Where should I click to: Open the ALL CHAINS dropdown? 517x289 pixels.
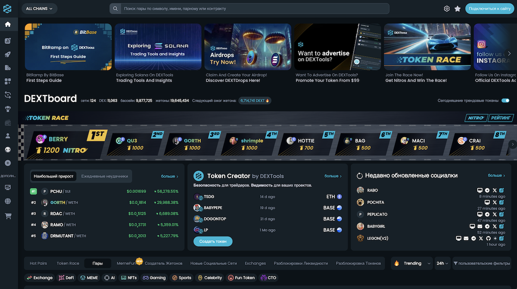[39, 8]
